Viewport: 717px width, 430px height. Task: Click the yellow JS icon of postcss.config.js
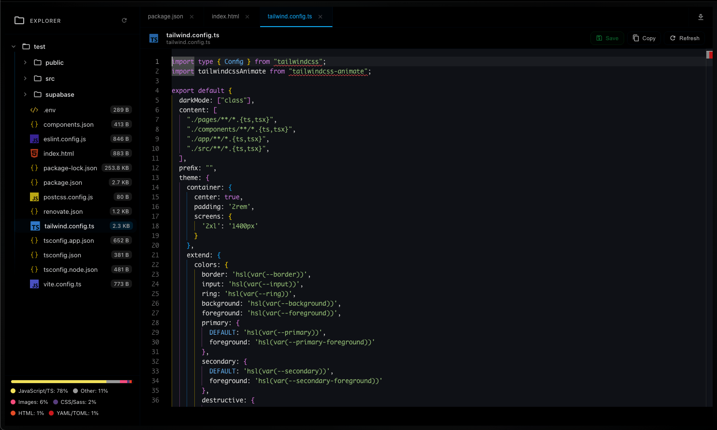(34, 197)
